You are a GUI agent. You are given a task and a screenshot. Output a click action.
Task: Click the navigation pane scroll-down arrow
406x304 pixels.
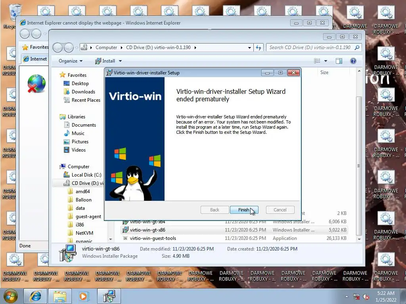(111, 239)
